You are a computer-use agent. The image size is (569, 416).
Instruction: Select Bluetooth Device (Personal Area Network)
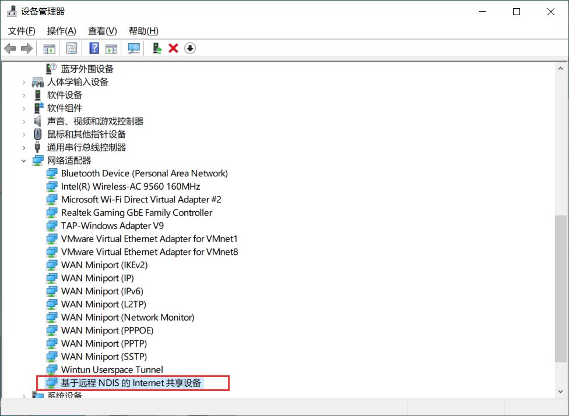(x=145, y=173)
